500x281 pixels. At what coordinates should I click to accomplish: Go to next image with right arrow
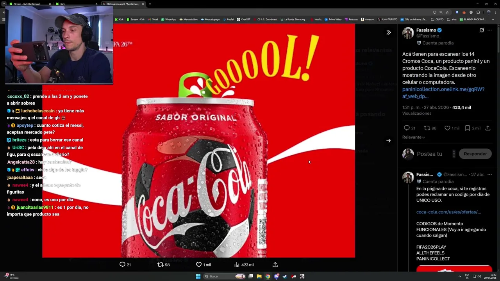(388, 140)
